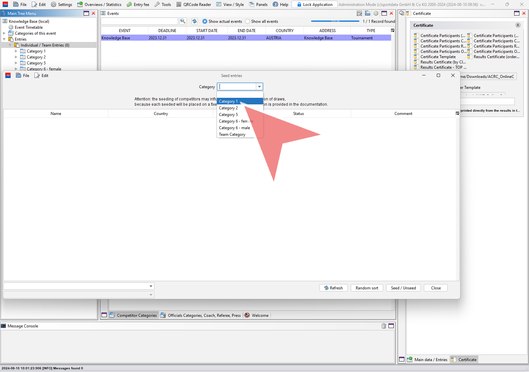
Task: Click the clock icon in Events panel header
Action: click(x=376, y=13)
